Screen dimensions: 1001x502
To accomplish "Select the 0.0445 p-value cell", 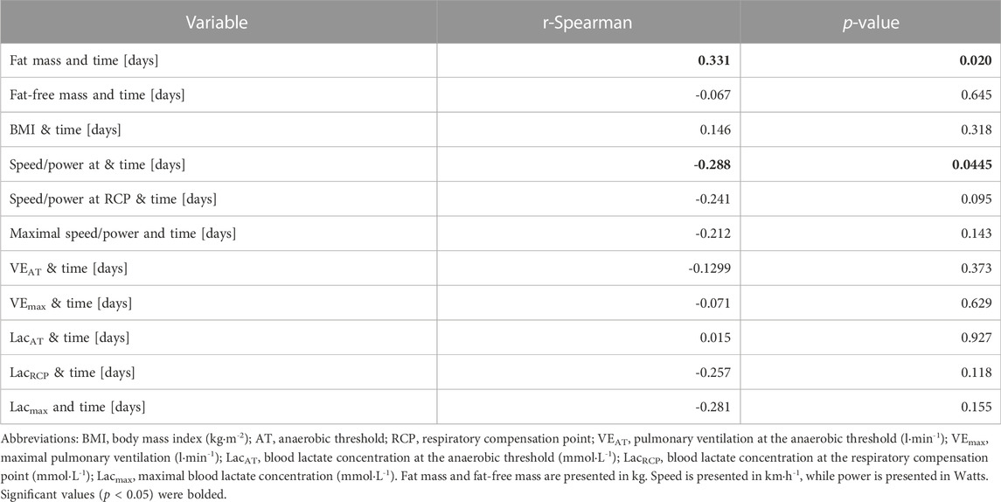I will click(x=972, y=164).
